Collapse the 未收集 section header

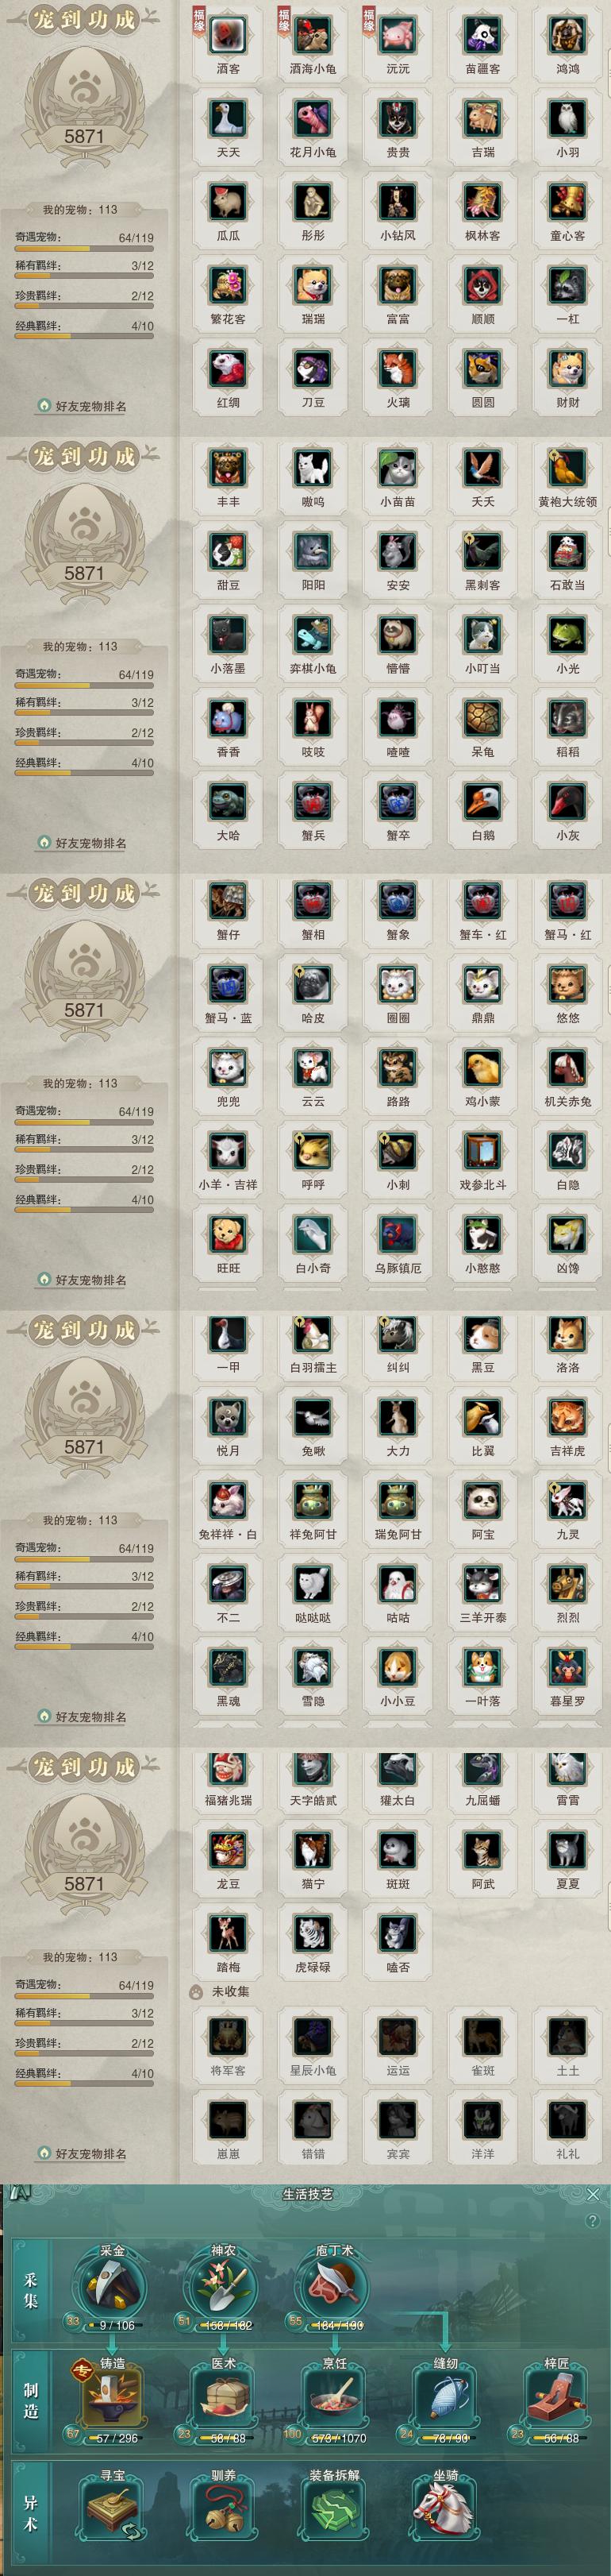point(220,1991)
